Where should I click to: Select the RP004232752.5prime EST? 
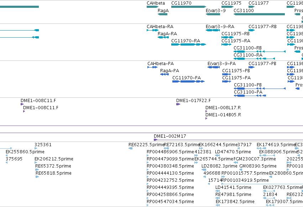pos(148,184)
